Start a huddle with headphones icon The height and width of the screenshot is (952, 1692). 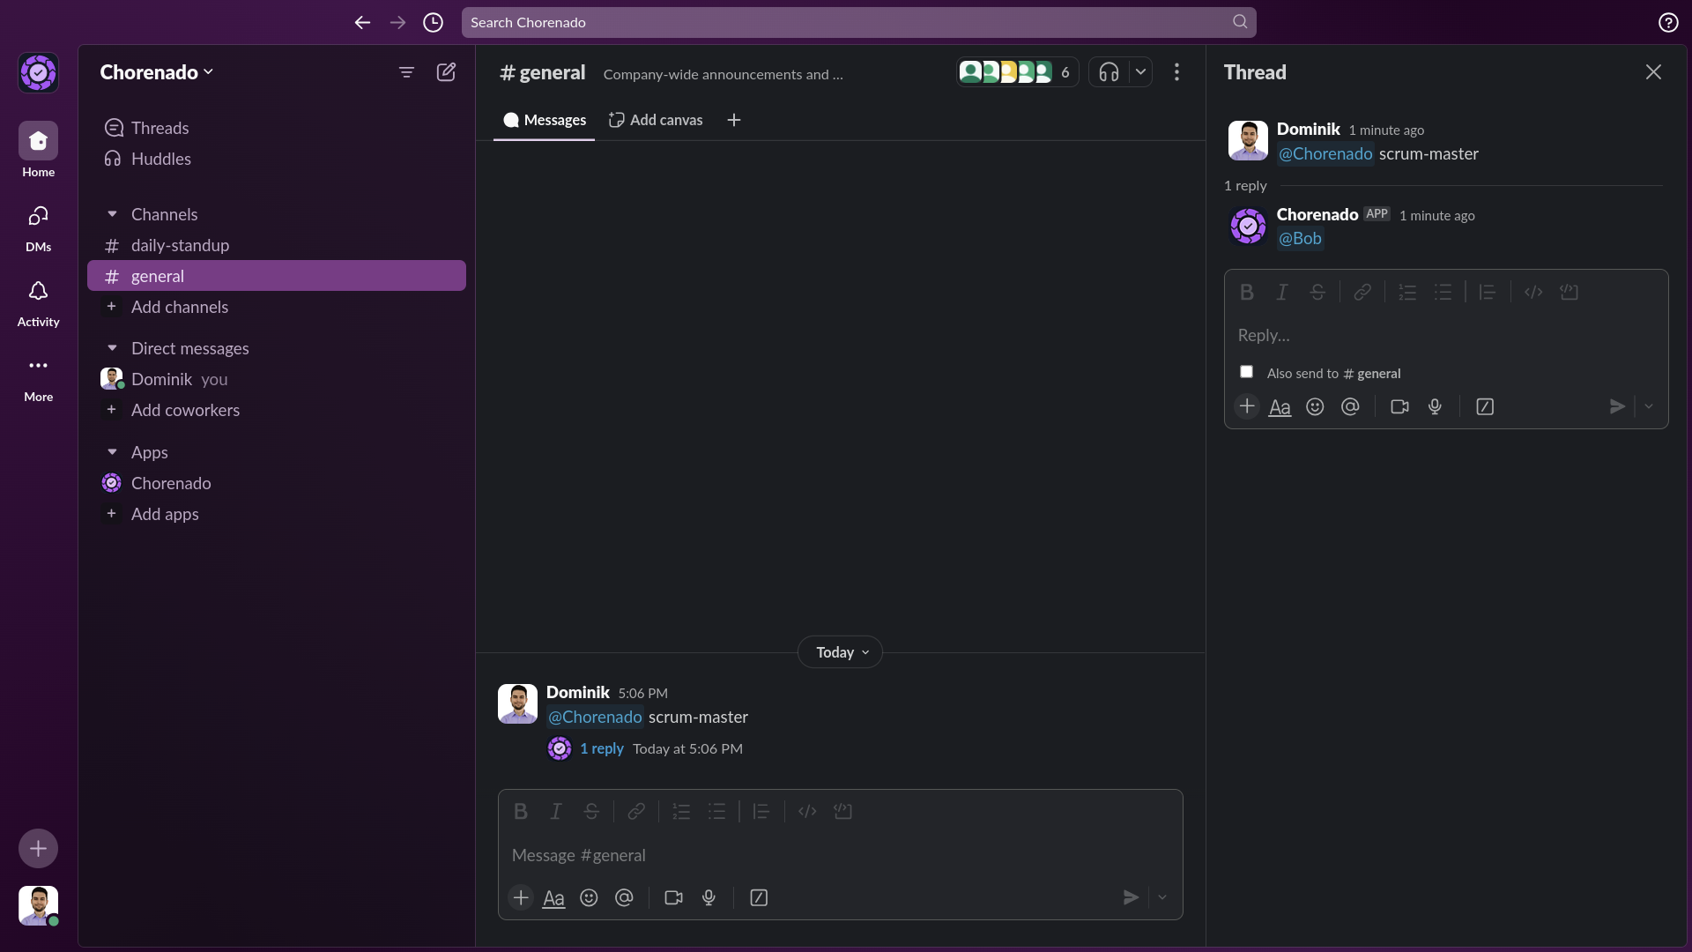(x=1109, y=72)
